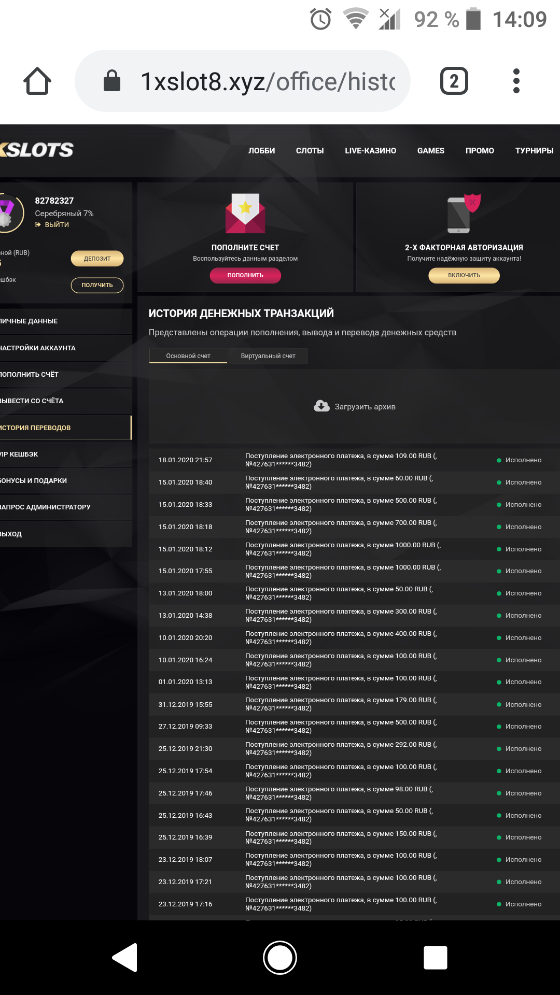Tap the lock icon in address bar
Image resolution: width=560 pixels, height=995 pixels.
[x=112, y=81]
